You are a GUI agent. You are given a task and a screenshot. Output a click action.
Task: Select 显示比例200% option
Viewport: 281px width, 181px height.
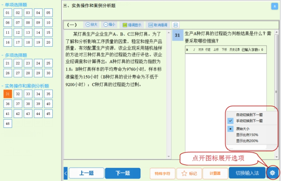[x=247, y=141]
